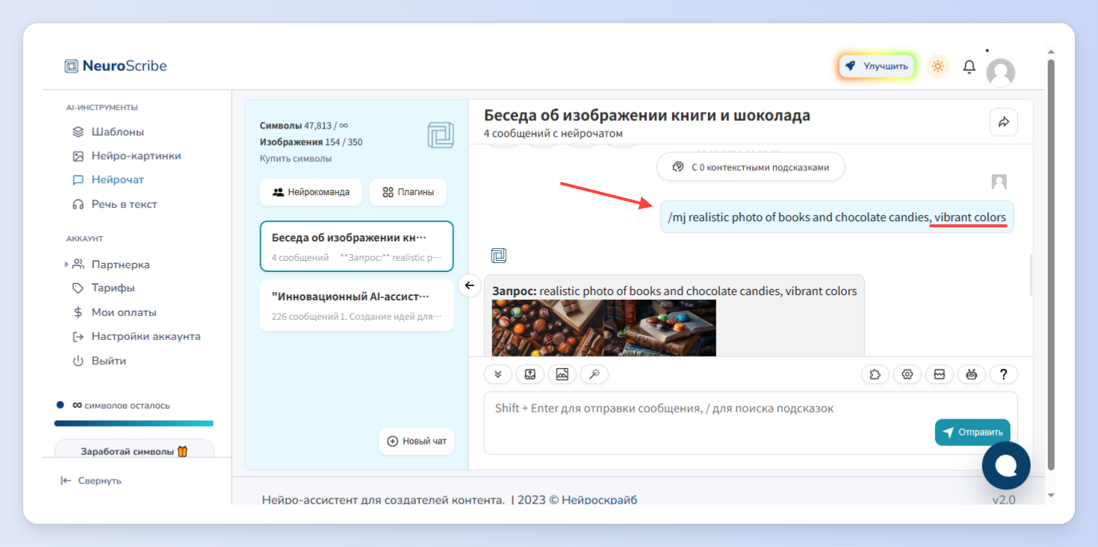This screenshot has height=547, width=1098.
Task: Click the image icon below chat
Action: coord(562,374)
